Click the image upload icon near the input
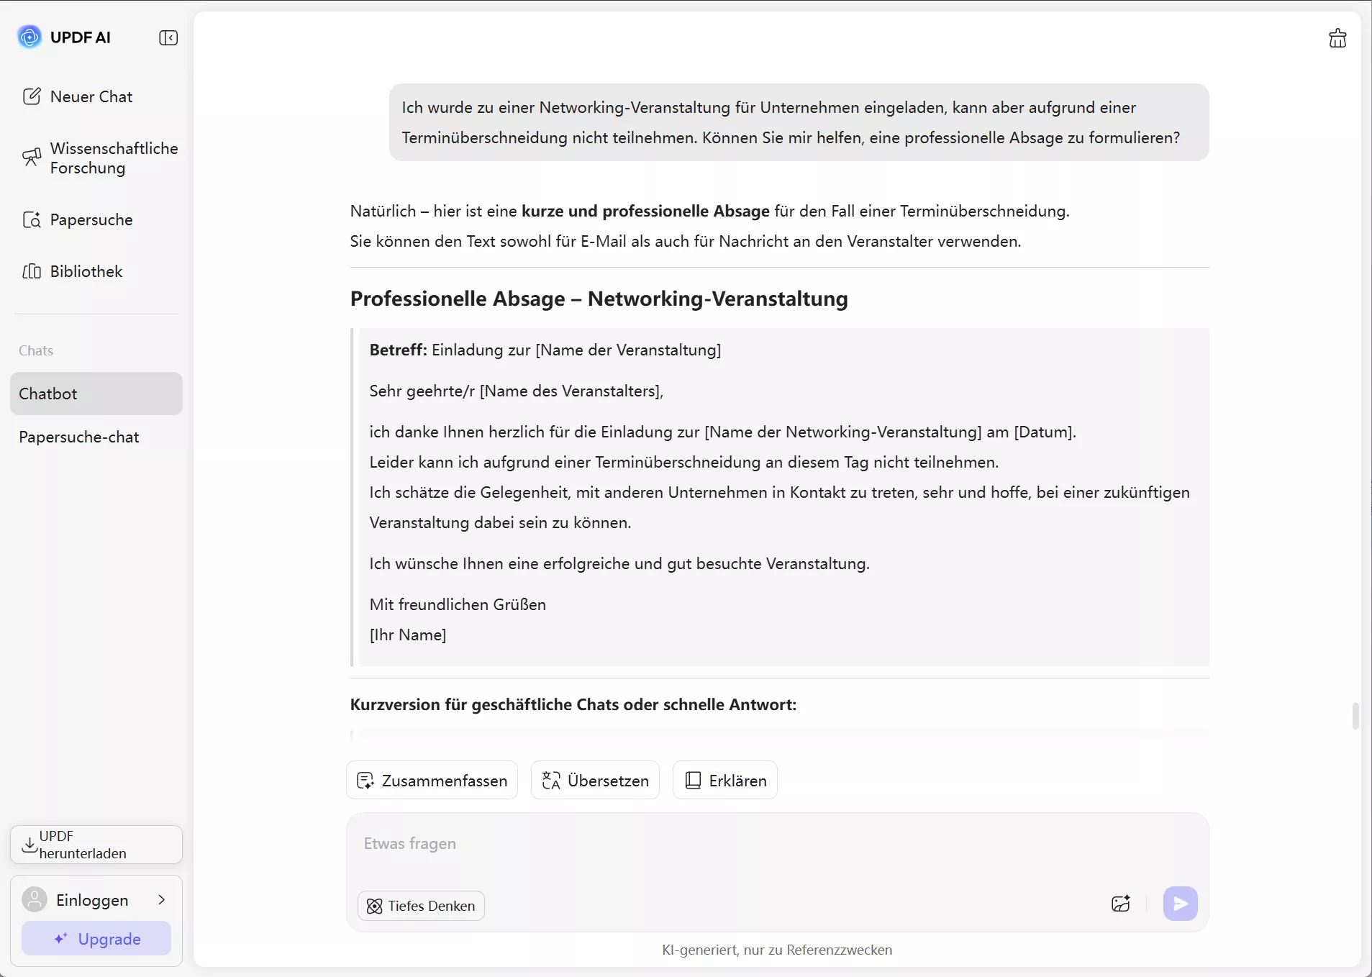 tap(1120, 904)
